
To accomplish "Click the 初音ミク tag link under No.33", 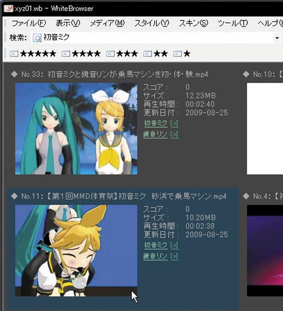I will coord(156,124).
